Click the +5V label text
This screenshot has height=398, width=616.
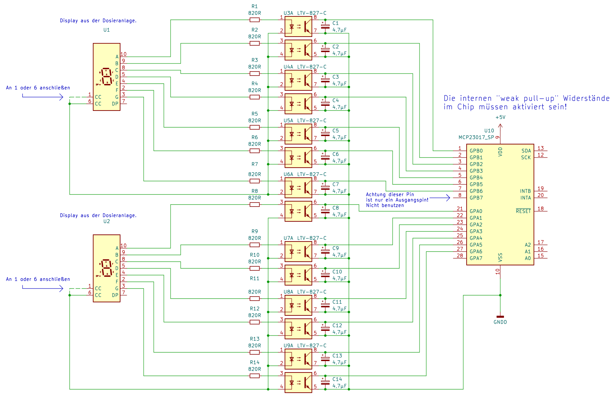coord(500,117)
